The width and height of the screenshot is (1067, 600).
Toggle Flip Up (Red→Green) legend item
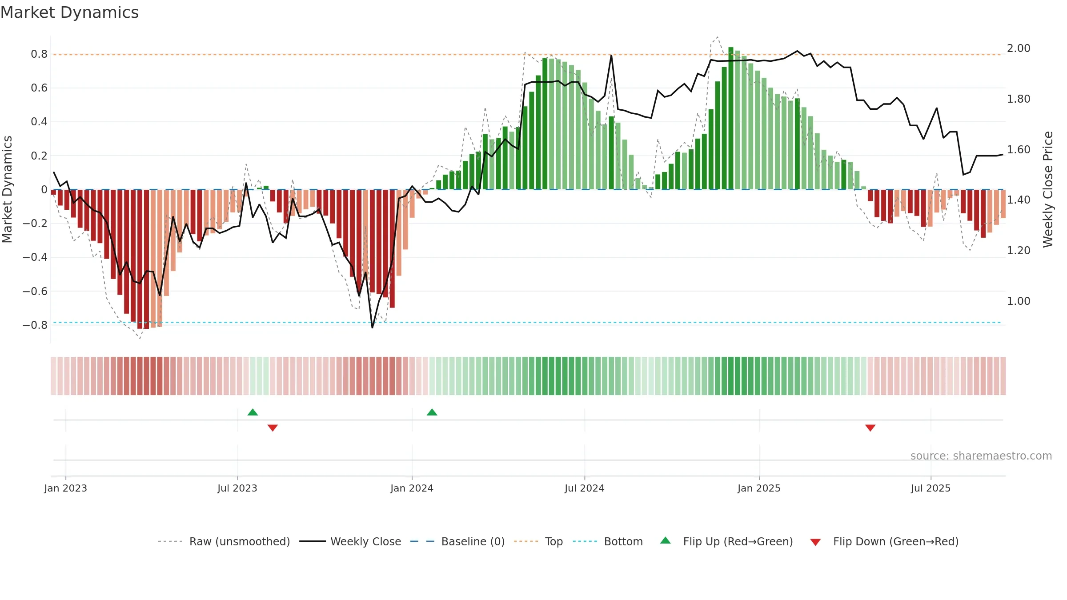point(726,541)
